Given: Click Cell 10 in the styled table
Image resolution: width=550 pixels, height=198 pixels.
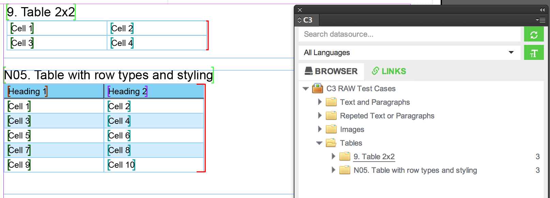Looking at the screenshot, I should (x=154, y=165).
